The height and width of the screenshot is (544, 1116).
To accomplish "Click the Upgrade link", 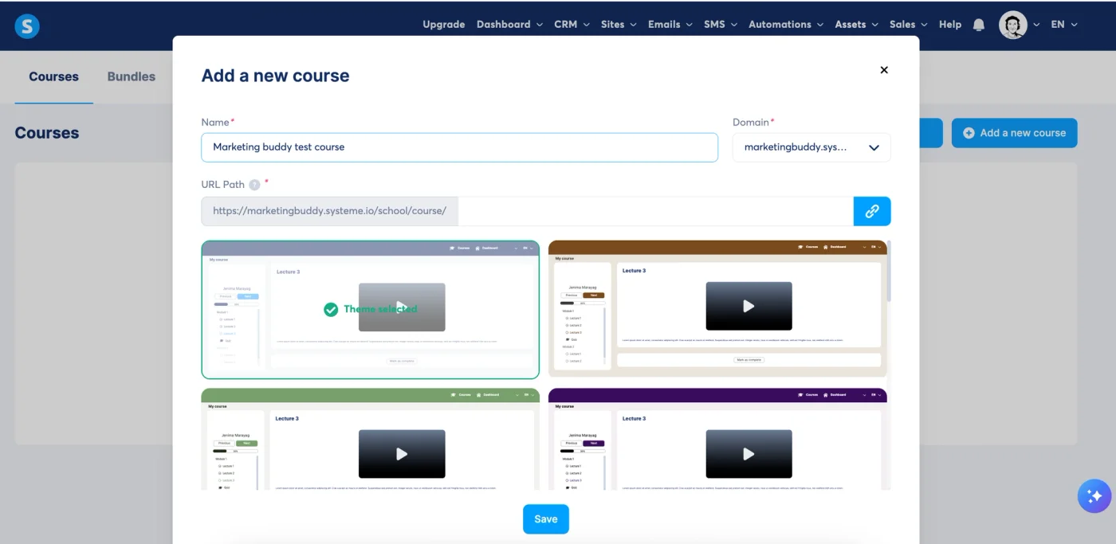I will 444,25.
